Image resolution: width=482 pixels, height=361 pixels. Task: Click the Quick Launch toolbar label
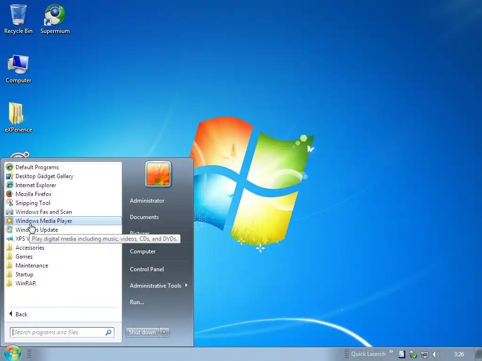(x=368, y=354)
